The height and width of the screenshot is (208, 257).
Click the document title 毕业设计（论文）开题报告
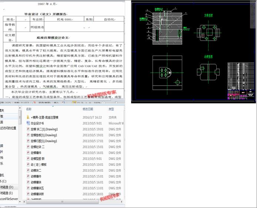pyautogui.click(x=46, y=14)
